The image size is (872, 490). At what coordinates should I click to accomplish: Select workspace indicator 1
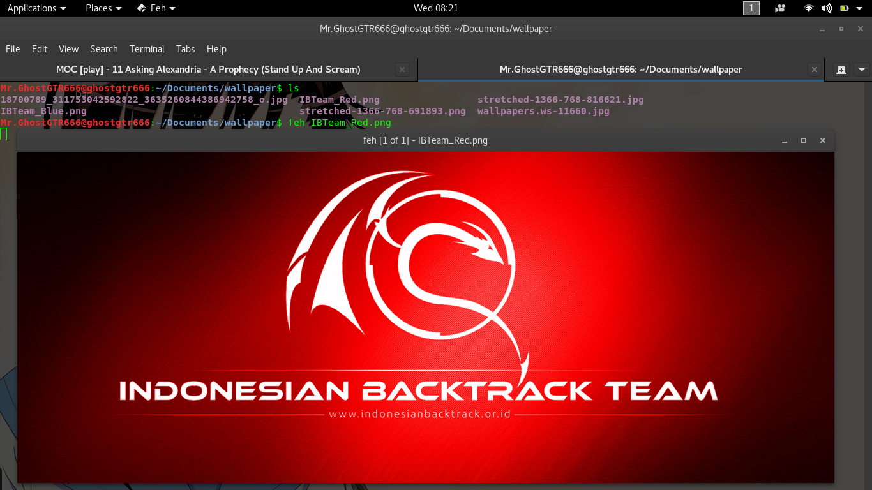[x=751, y=8]
